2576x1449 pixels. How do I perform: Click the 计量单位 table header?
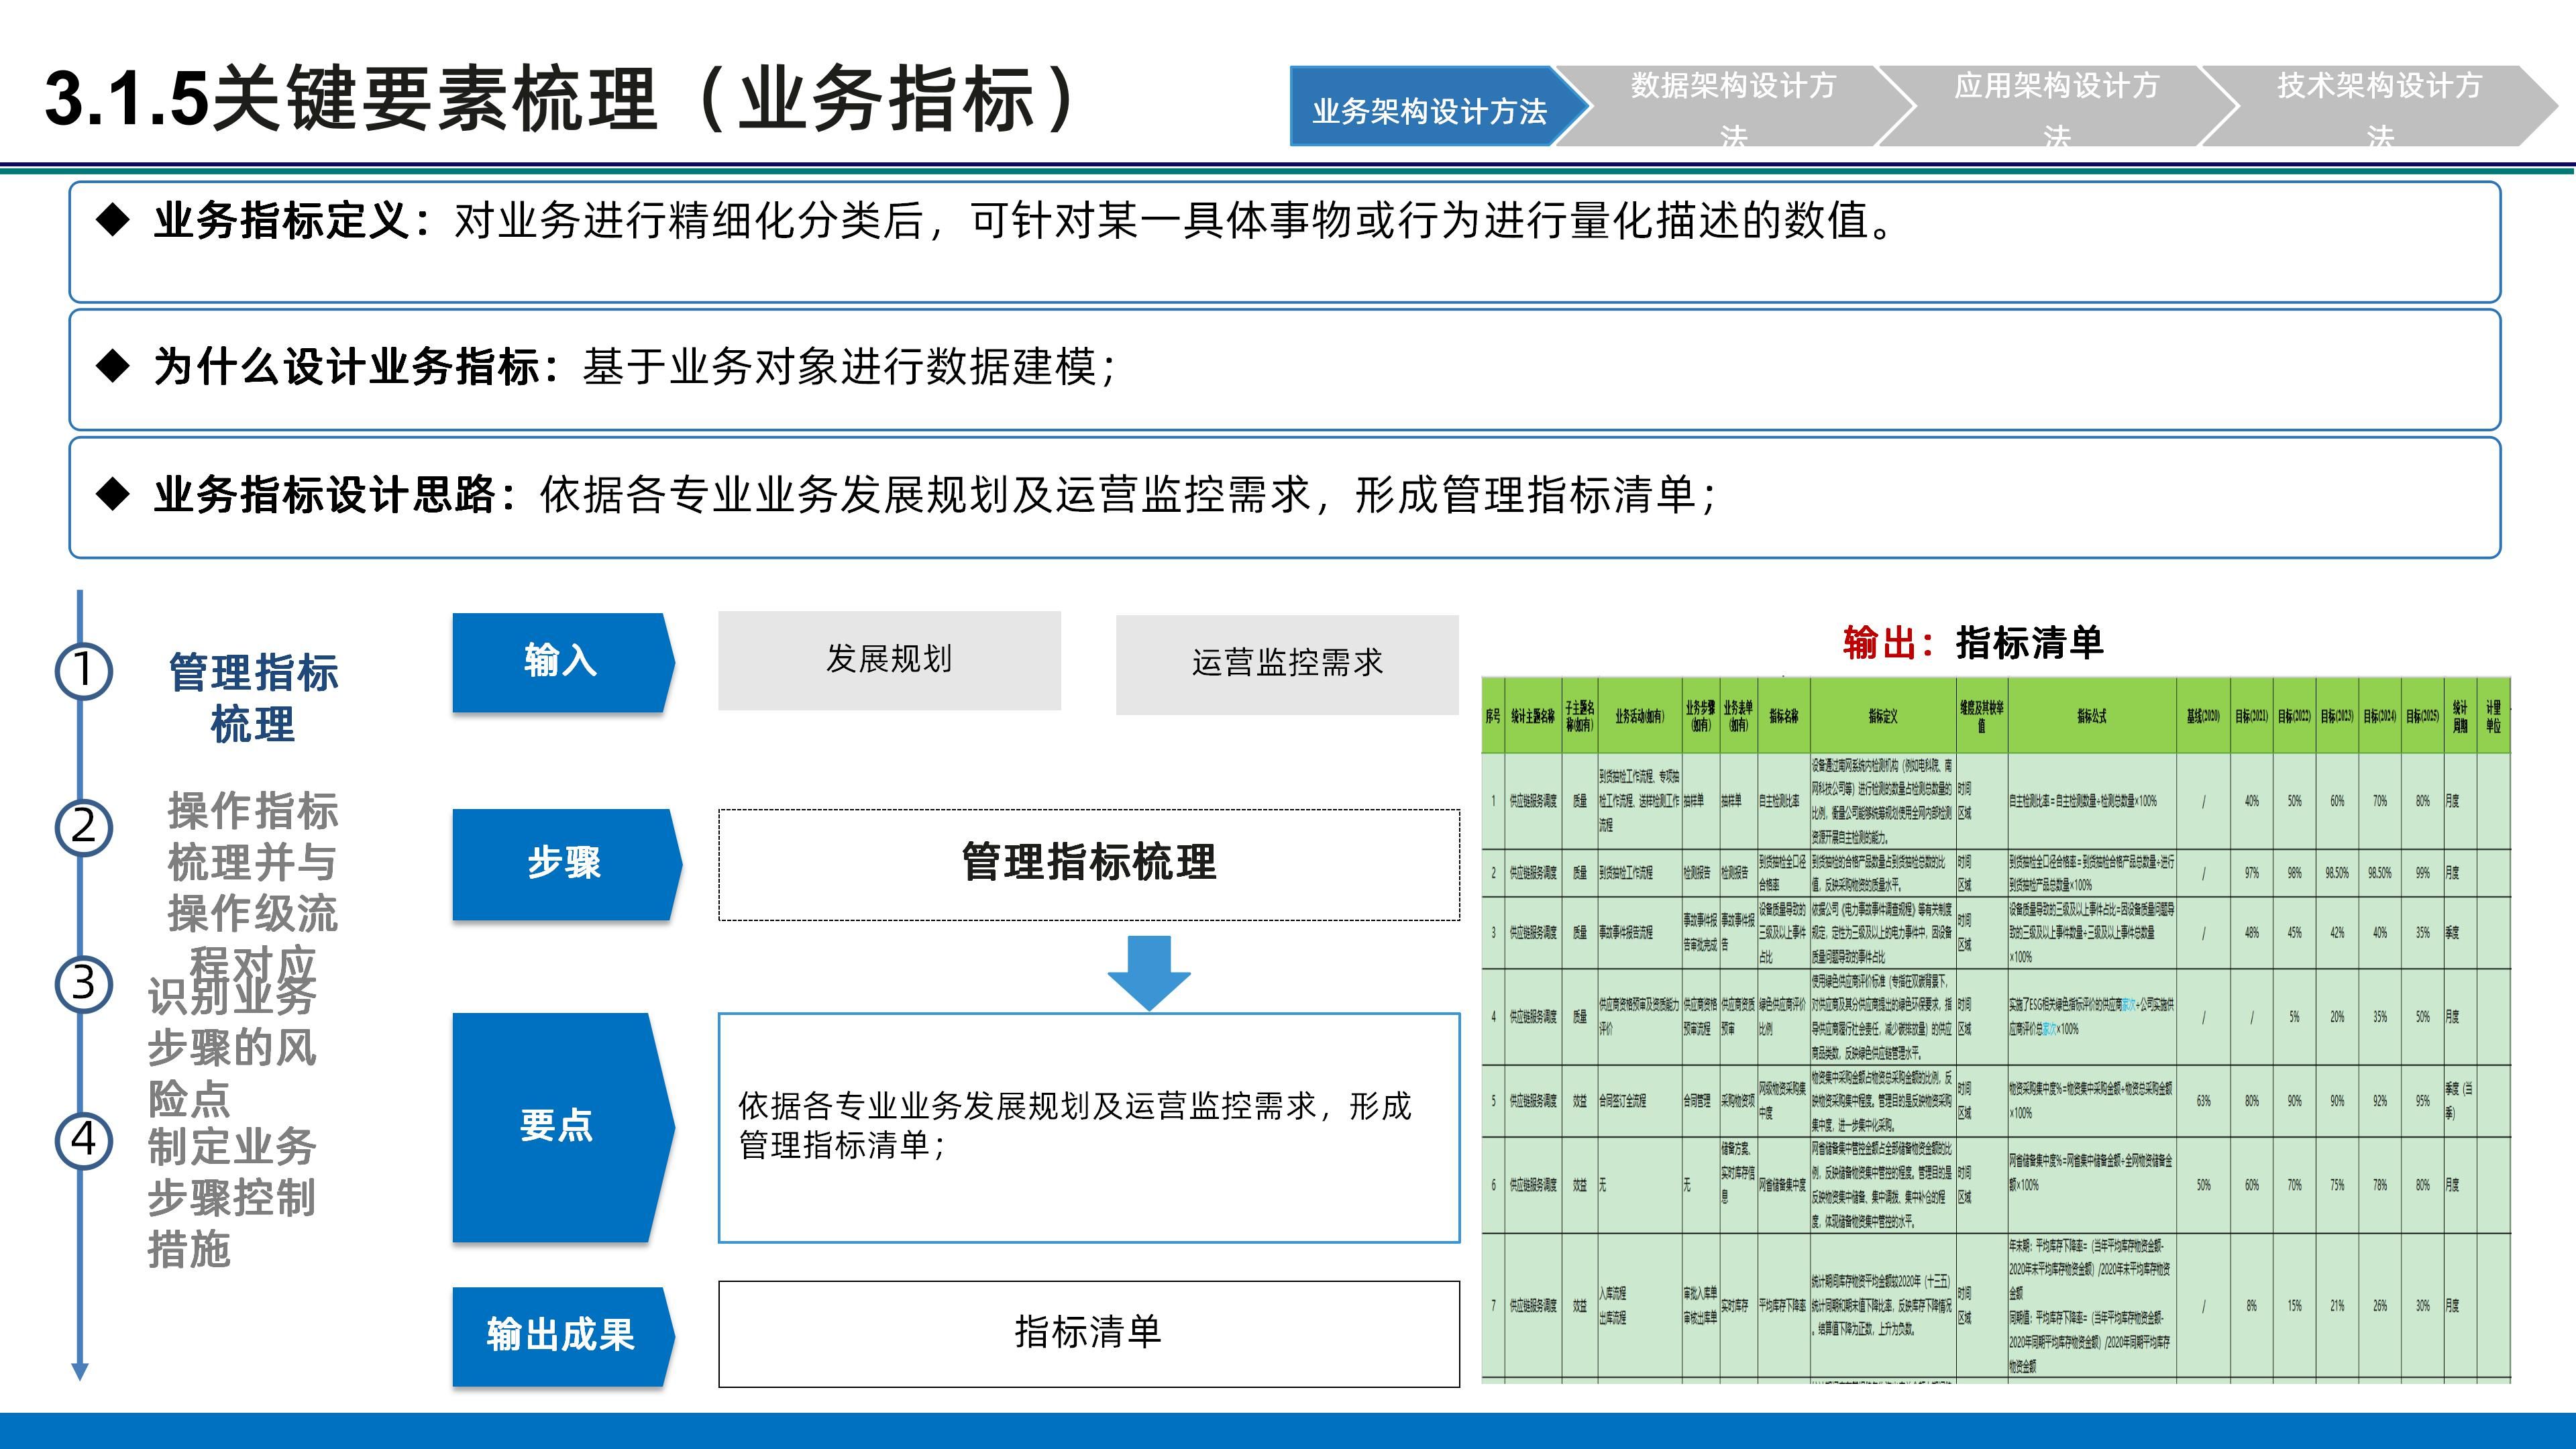coord(2494,716)
